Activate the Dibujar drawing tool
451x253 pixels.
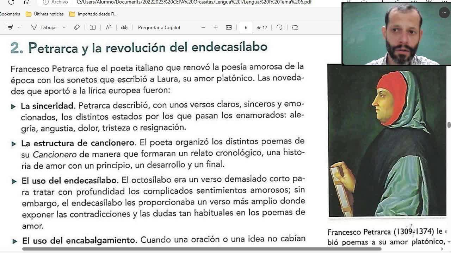pyautogui.click(x=44, y=27)
